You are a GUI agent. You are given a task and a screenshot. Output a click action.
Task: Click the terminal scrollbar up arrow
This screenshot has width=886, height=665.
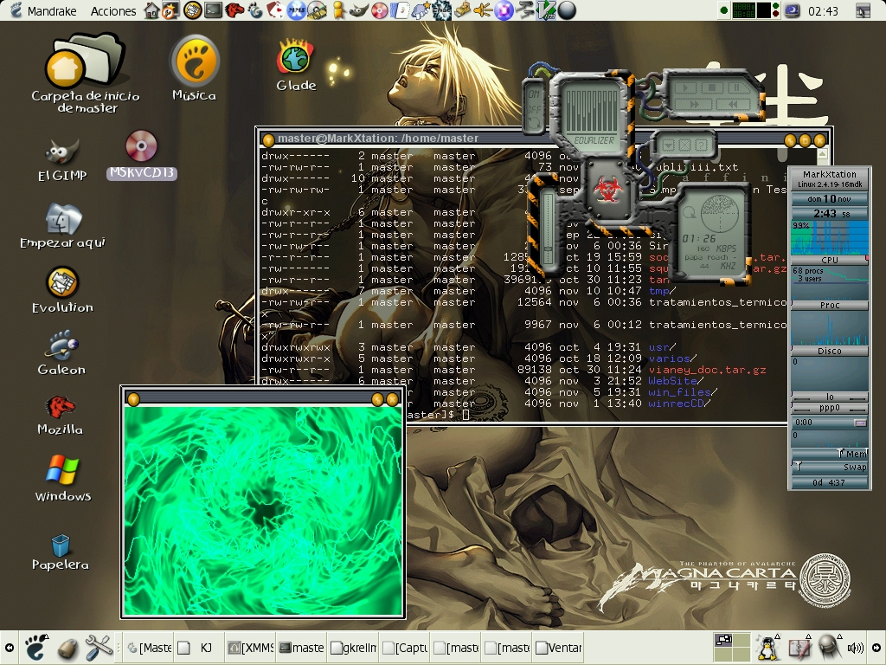point(823,154)
